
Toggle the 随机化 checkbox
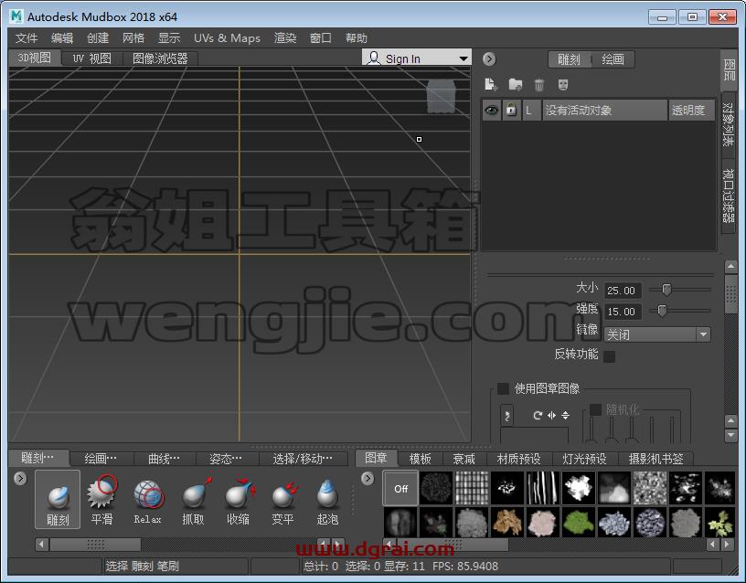595,409
